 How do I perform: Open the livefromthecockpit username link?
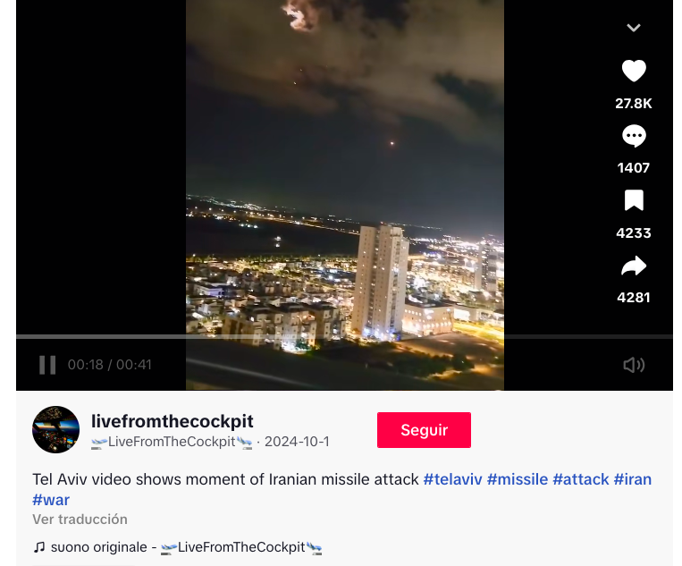point(173,421)
